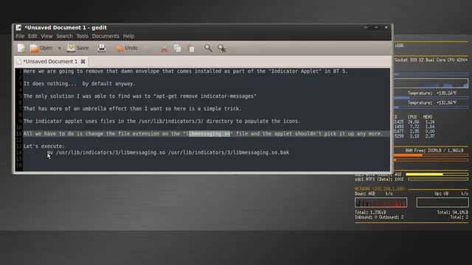Click the "Total: 1.29GiB" download total
Image resolution: width=472 pixels, height=265 pixels.
[370, 213]
